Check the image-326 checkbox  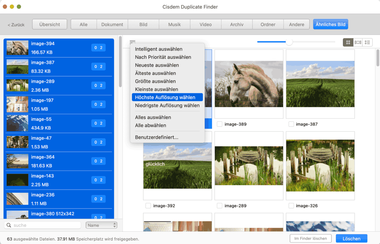tap(291, 206)
